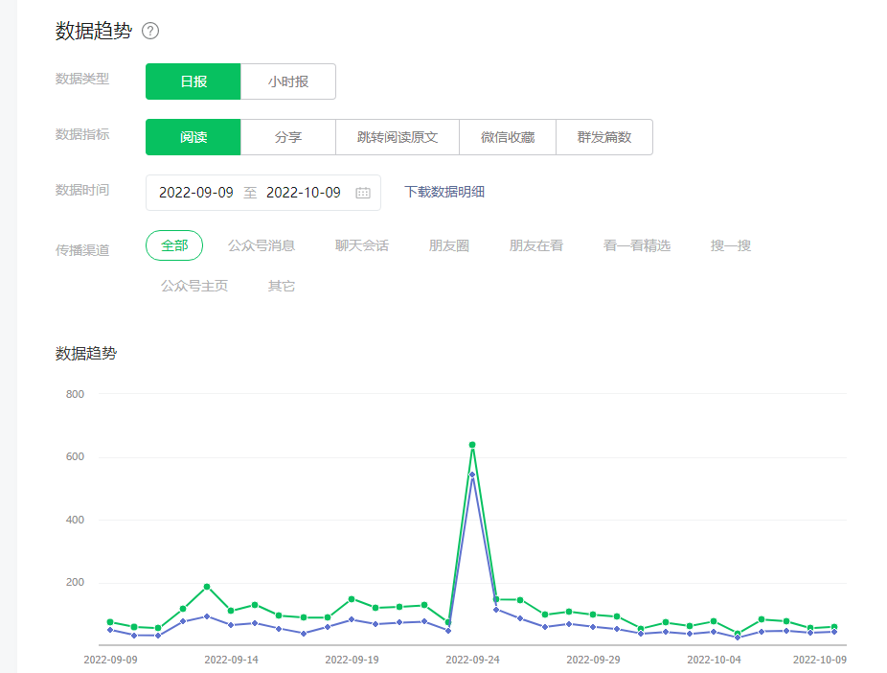Filter by 公众号消息 channel
887x673 pixels.
click(x=262, y=245)
